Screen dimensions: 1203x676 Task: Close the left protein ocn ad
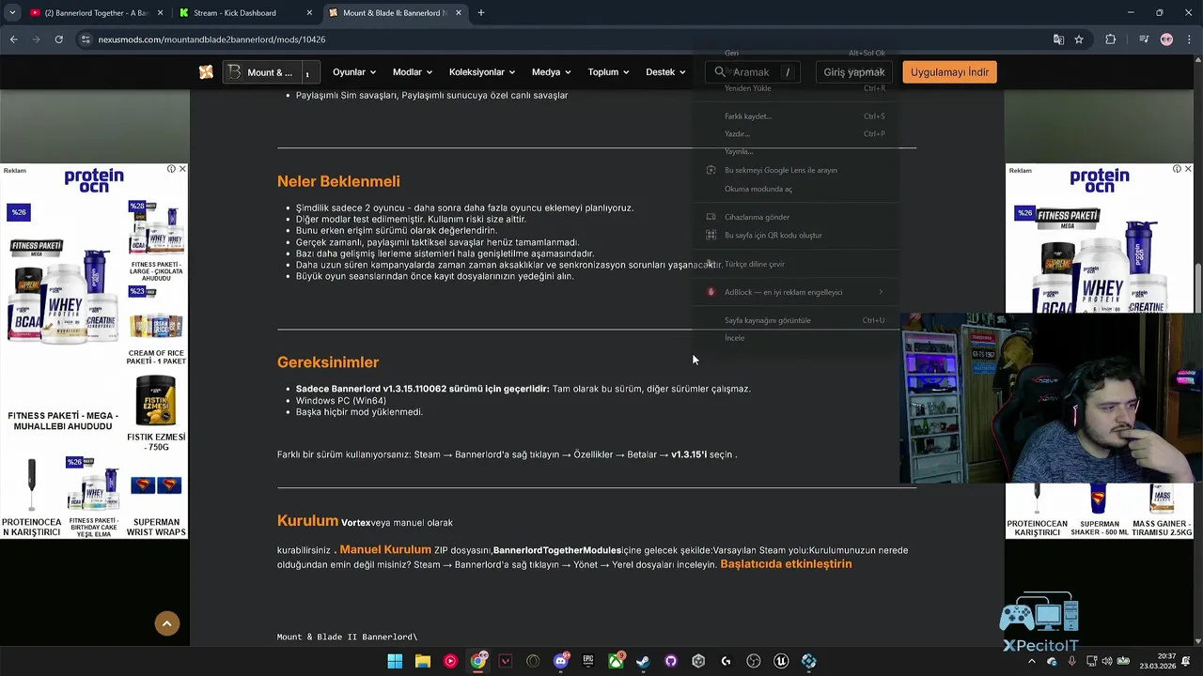(x=182, y=169)
